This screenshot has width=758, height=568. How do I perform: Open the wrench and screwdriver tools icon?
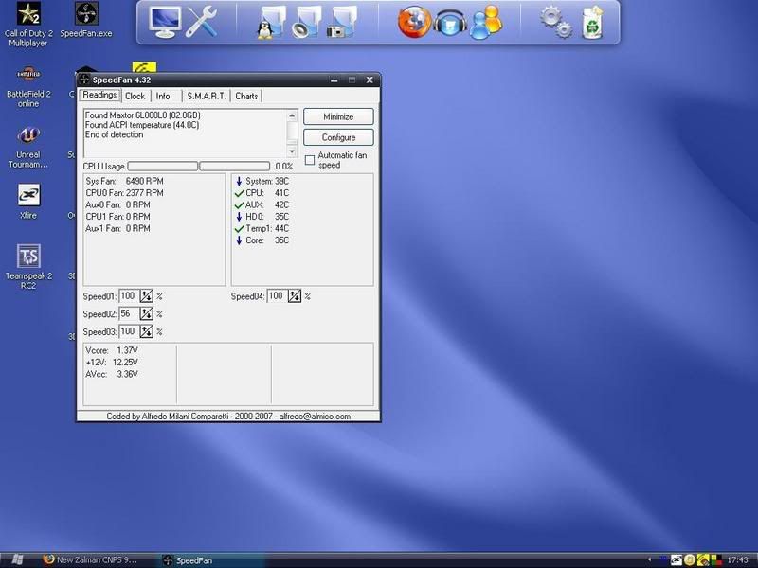(201, 22)
